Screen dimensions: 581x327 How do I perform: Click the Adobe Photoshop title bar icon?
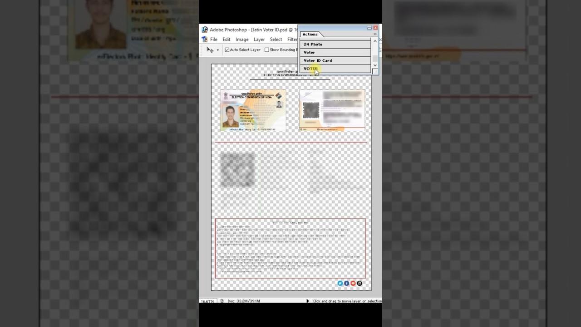[x=205, y=30]
